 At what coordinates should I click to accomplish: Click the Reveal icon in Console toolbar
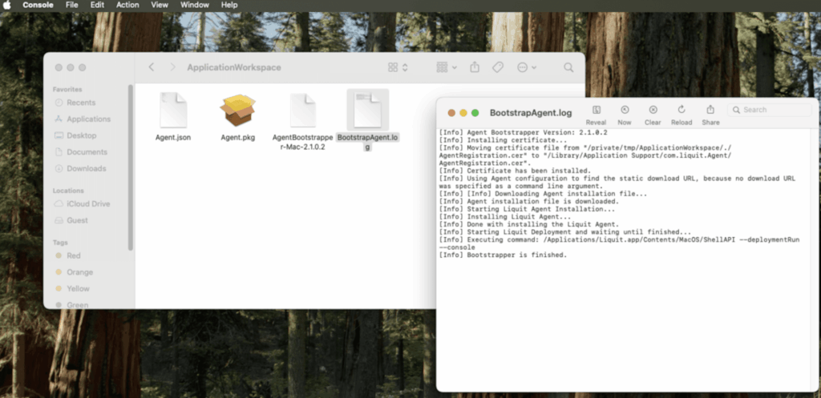[596, 110]
